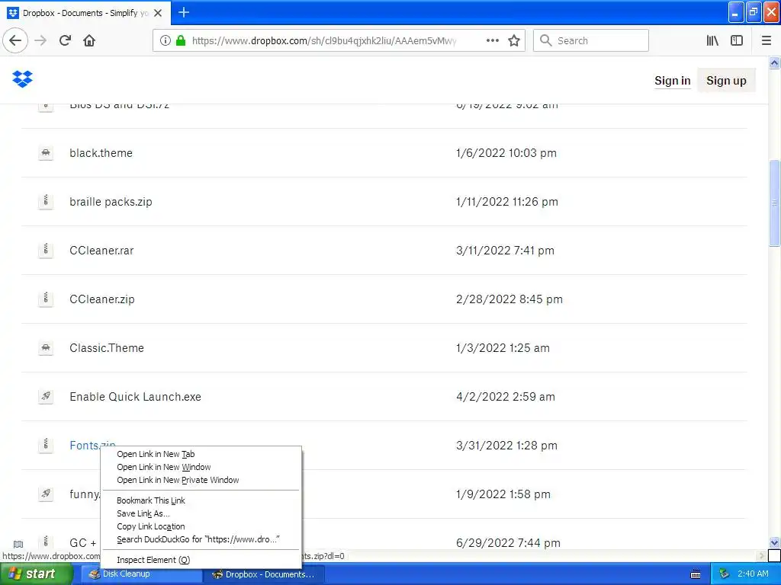The image size is (781, 585).
Task: Open the Classic.Theme file link
Action: 107,347
